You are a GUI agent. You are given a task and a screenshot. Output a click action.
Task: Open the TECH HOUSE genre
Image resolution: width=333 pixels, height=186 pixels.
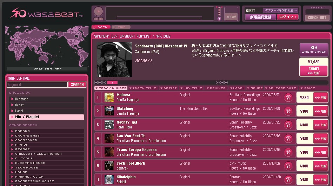47,167
